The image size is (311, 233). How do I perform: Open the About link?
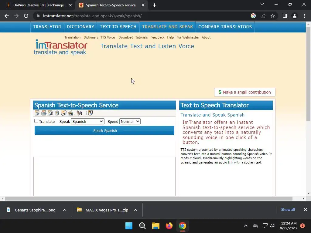click(206, 37)
